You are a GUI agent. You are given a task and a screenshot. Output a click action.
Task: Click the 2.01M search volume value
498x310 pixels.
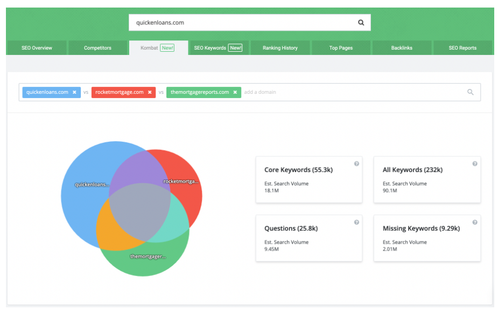[390, 249]
